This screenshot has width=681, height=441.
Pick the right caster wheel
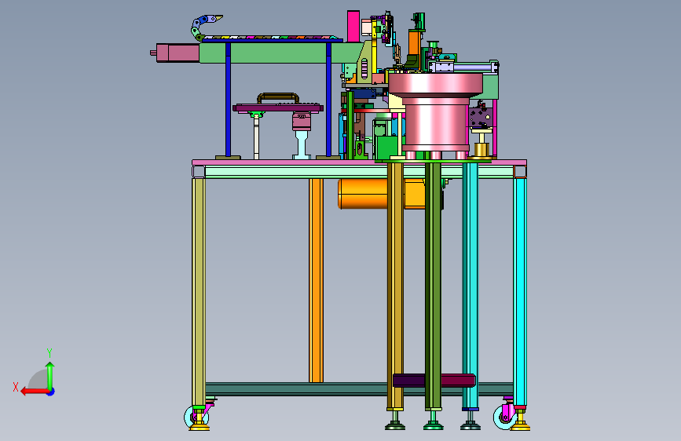(x=505, y=417)
